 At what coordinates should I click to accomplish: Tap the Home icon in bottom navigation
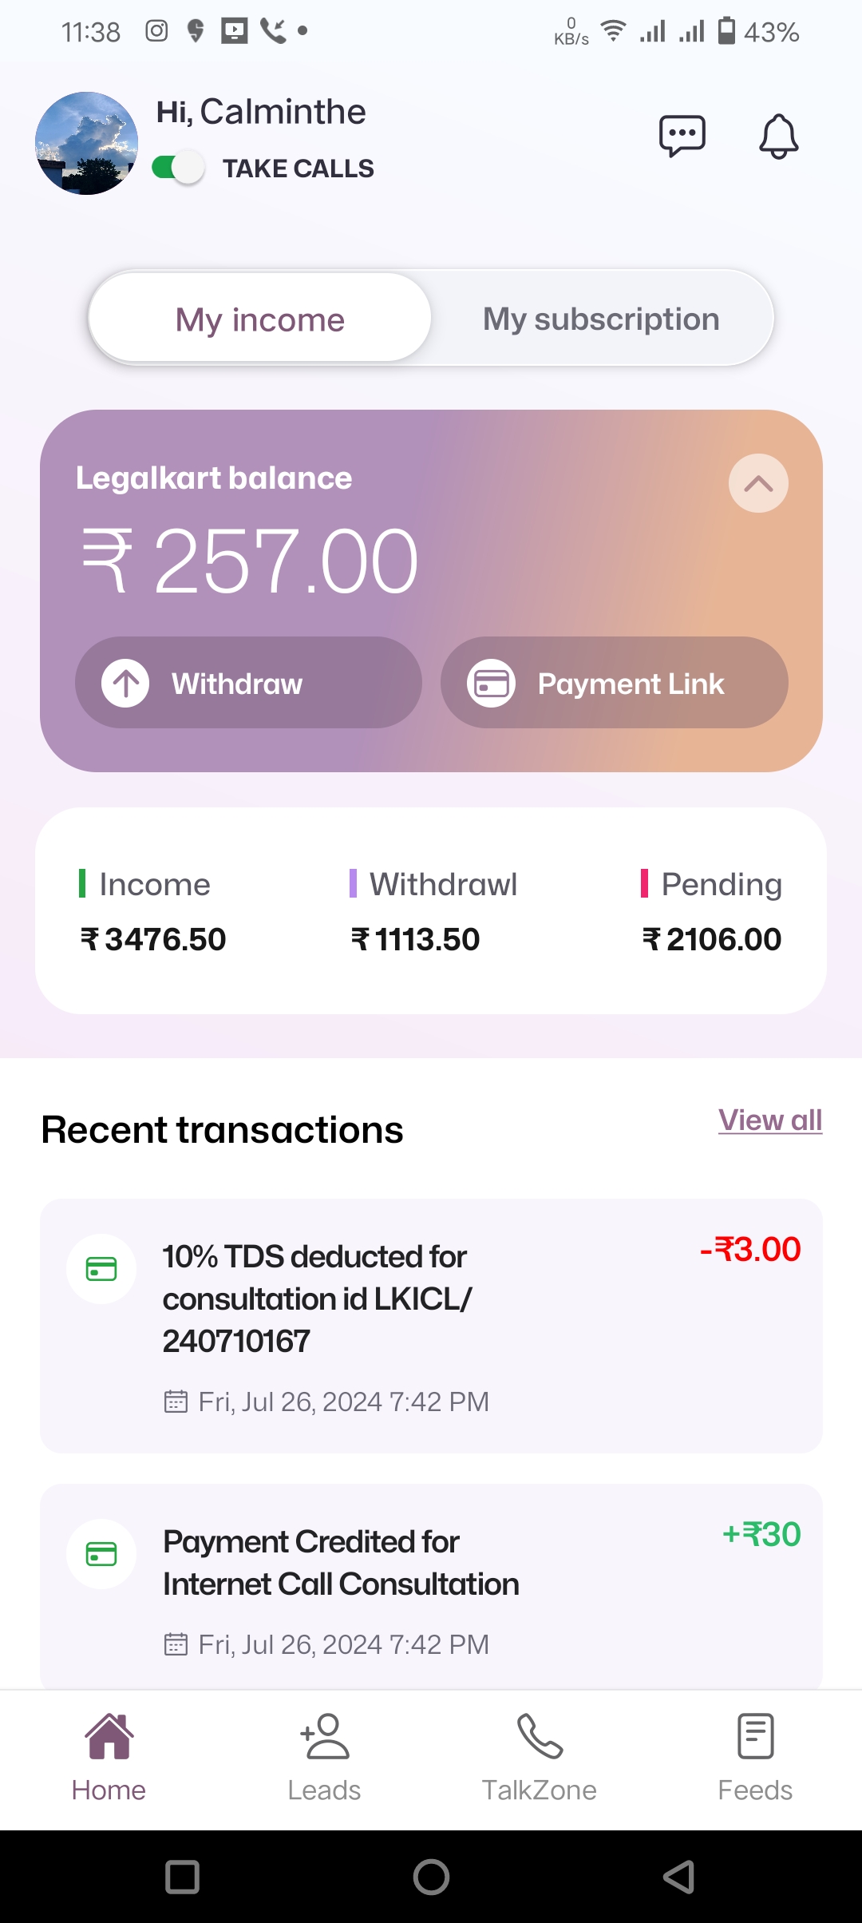tap(109, 1736)
